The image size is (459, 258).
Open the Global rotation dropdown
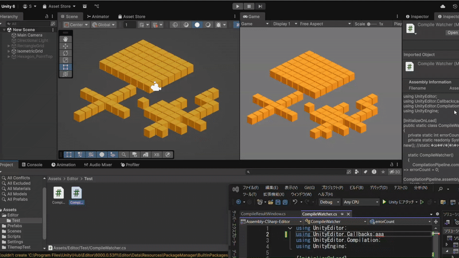(x=104, y=25)
